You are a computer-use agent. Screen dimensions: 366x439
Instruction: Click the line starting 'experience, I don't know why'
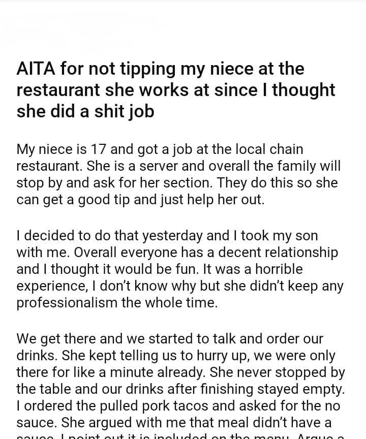tap(180, 286)
